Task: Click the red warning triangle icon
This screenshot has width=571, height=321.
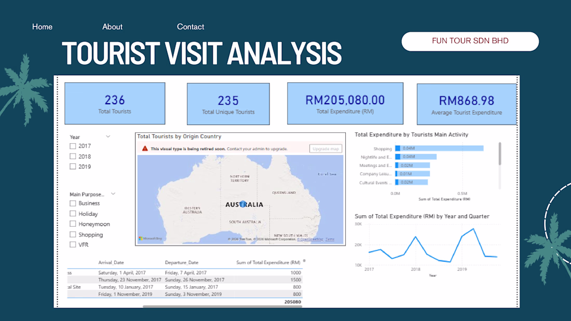Action: coord(145,148)
